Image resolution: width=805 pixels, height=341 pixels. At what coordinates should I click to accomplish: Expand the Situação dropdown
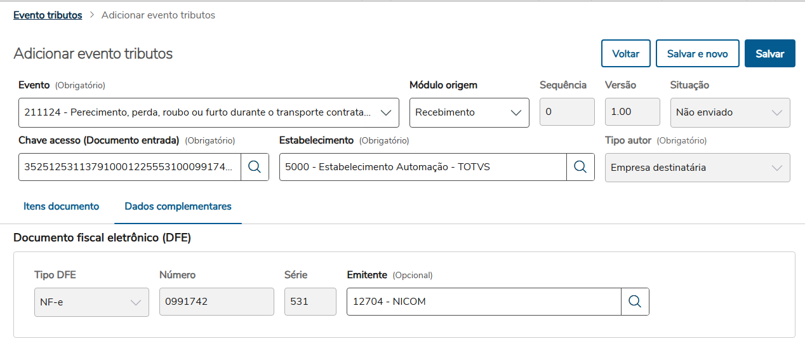[776, 112]
